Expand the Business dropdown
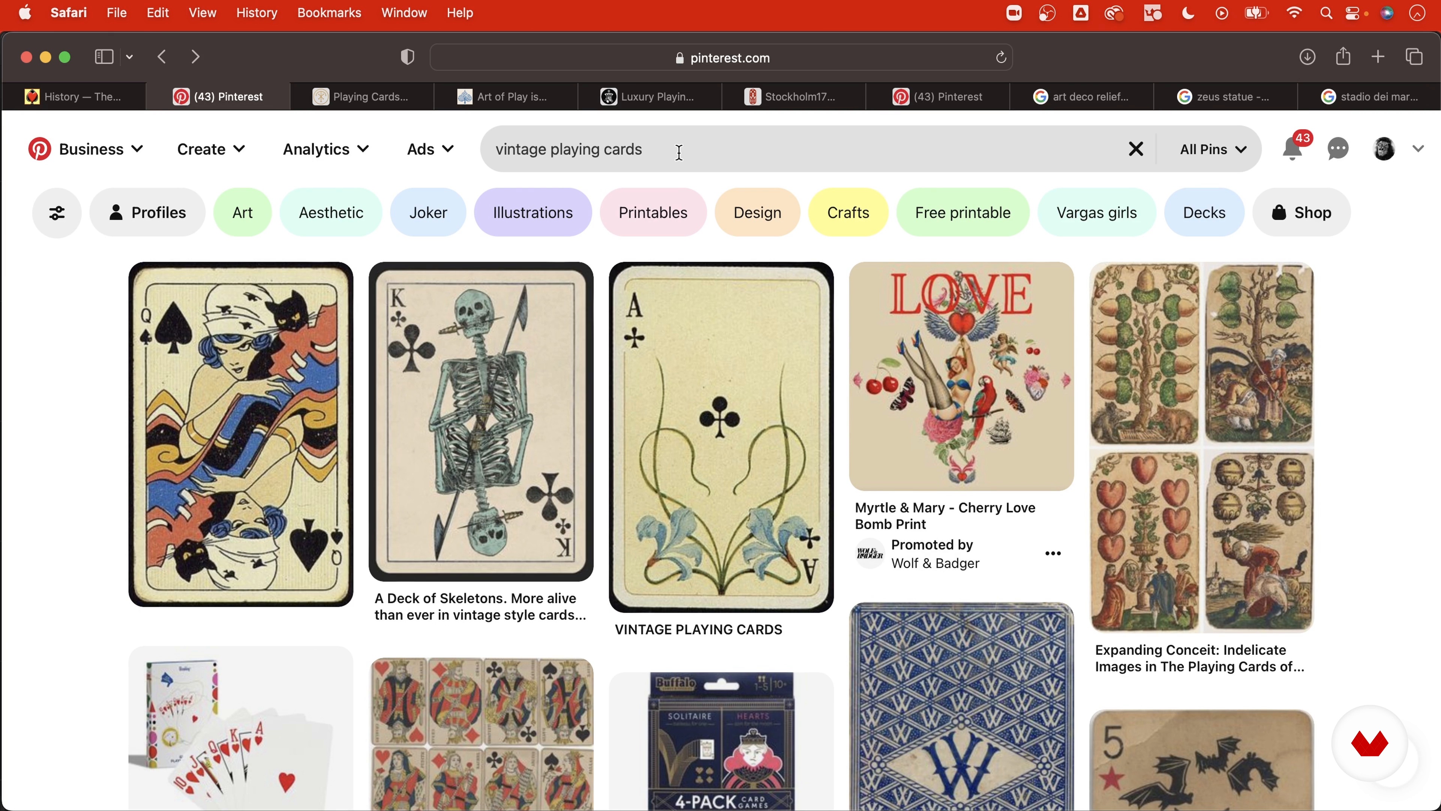Image resolution: width=1441 pixels, height=811 pixels. click(x=101, y=149)
